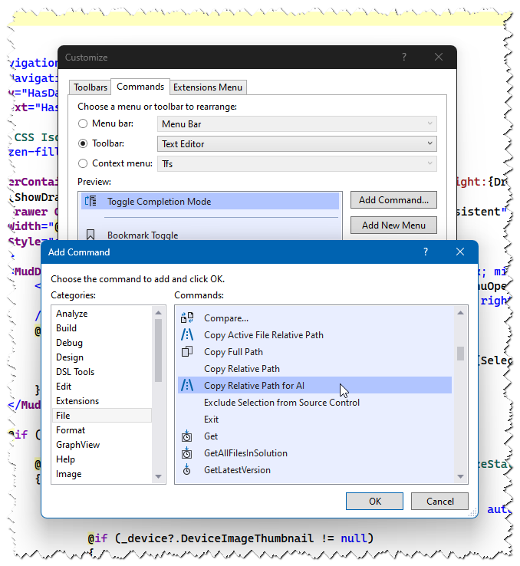The height and width of the screenshot is (566, 520).
Task: Select the Toolbar radio button
Action: pyautogui.click(x=84, y=143)
